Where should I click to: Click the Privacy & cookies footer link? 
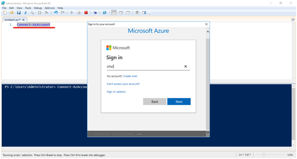pos(123,134)
